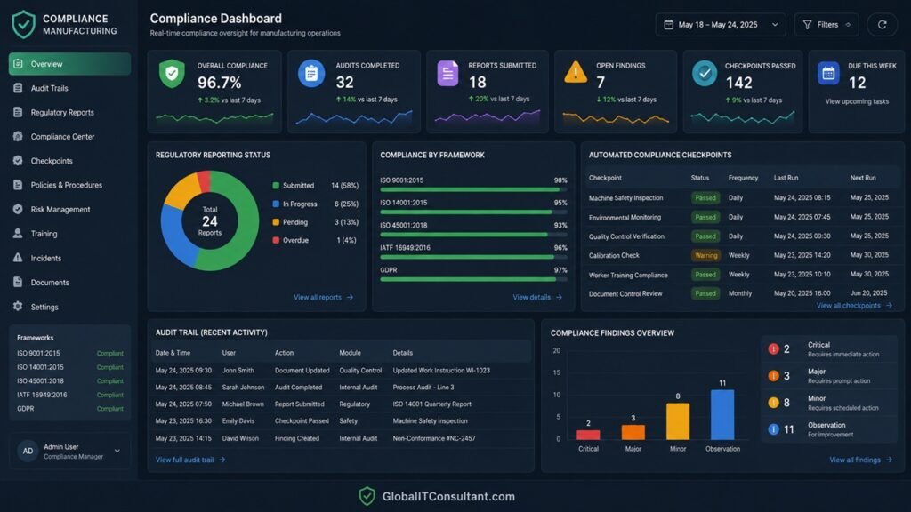Open the View full audit trail link

click(190, 460)
